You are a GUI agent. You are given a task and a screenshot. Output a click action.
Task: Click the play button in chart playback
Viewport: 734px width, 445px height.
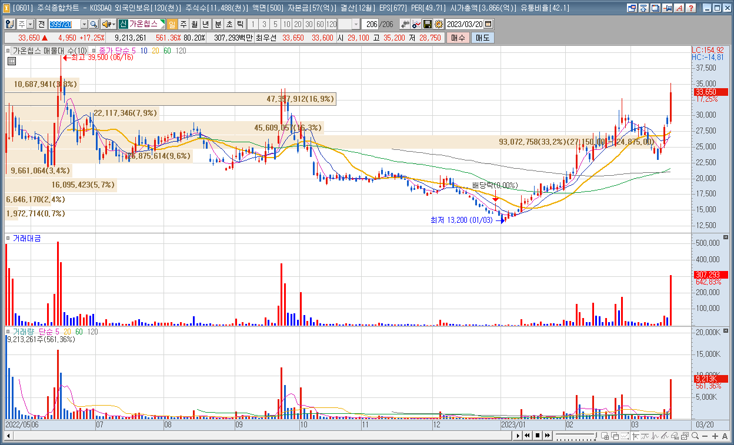pyautogui.click(x=518, y=436)
